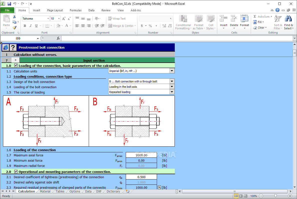Open Format as Table gallery

click(199, 22)
